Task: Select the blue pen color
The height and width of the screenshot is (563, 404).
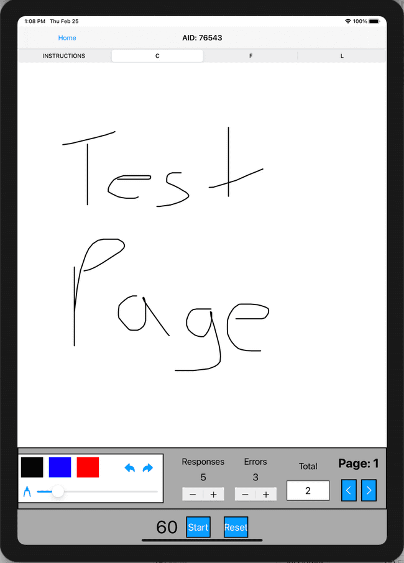Action: [x=60, y=467]
